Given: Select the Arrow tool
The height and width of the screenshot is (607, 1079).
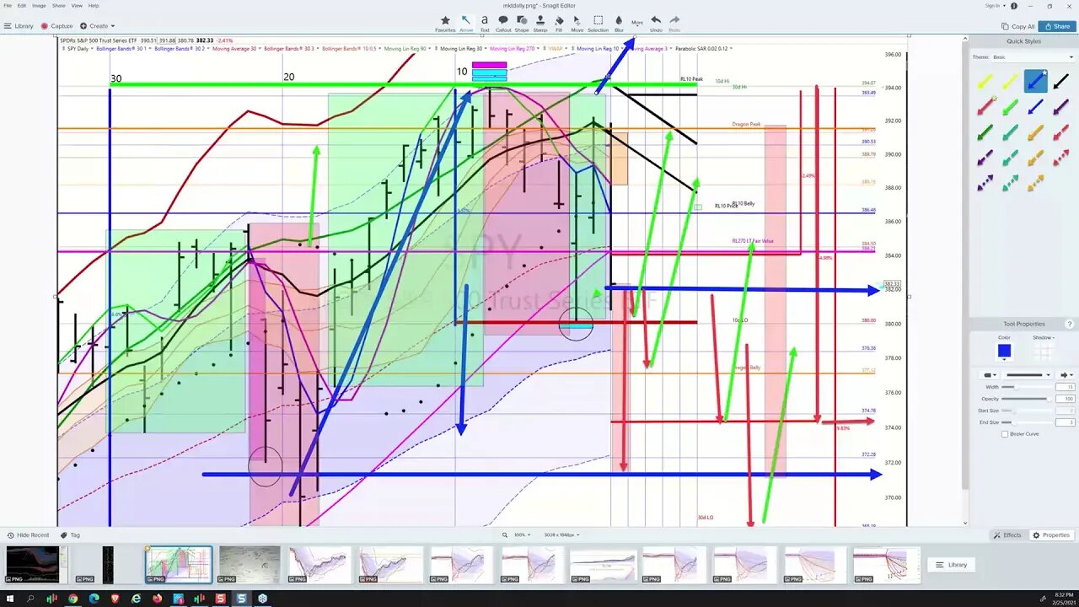Looking at the screenshot, I should (466, 24).
